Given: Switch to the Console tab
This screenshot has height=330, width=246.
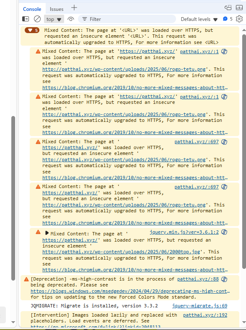Looking at the screenshot, I should (x=32, y=9).
